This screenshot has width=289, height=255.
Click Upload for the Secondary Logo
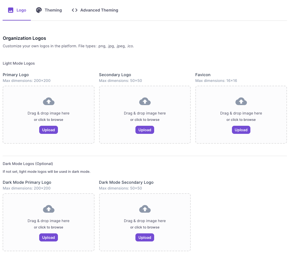click(x=145, y=130)
